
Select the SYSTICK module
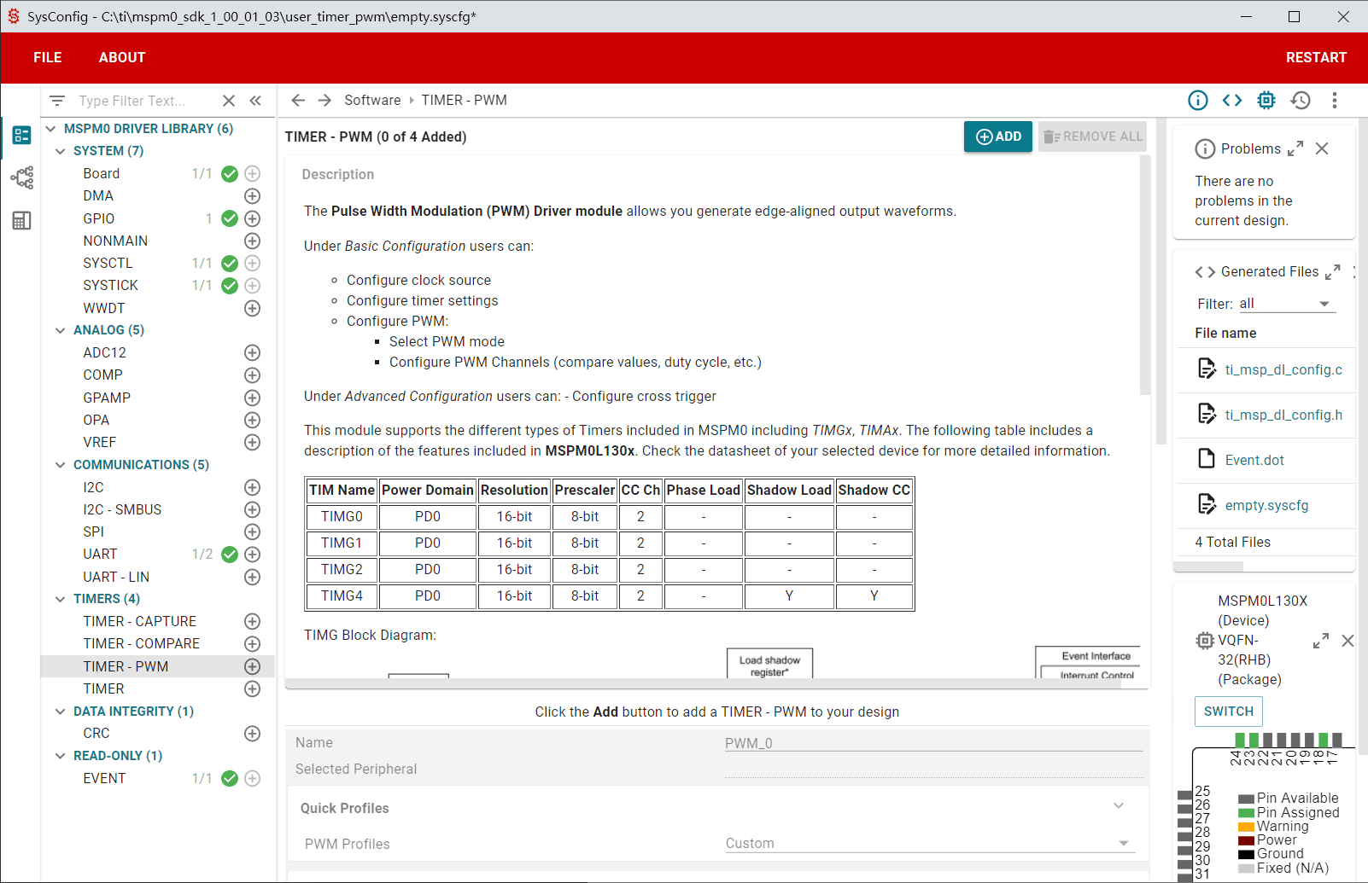coord(110,285)
